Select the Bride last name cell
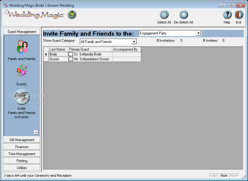This screenshot has width=248, height=181. [58, 54]
